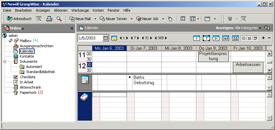
Task: Advance 31 days with right arrow
Action: (151, 38)
